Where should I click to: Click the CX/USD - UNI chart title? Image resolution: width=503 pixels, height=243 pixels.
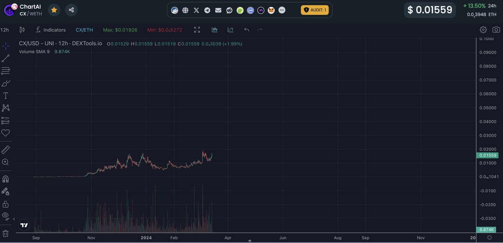click(x=60, y=44)
